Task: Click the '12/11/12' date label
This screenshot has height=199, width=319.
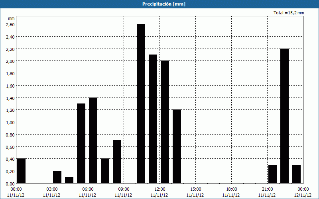Action: pyautogui.click(x=303, y=195)
